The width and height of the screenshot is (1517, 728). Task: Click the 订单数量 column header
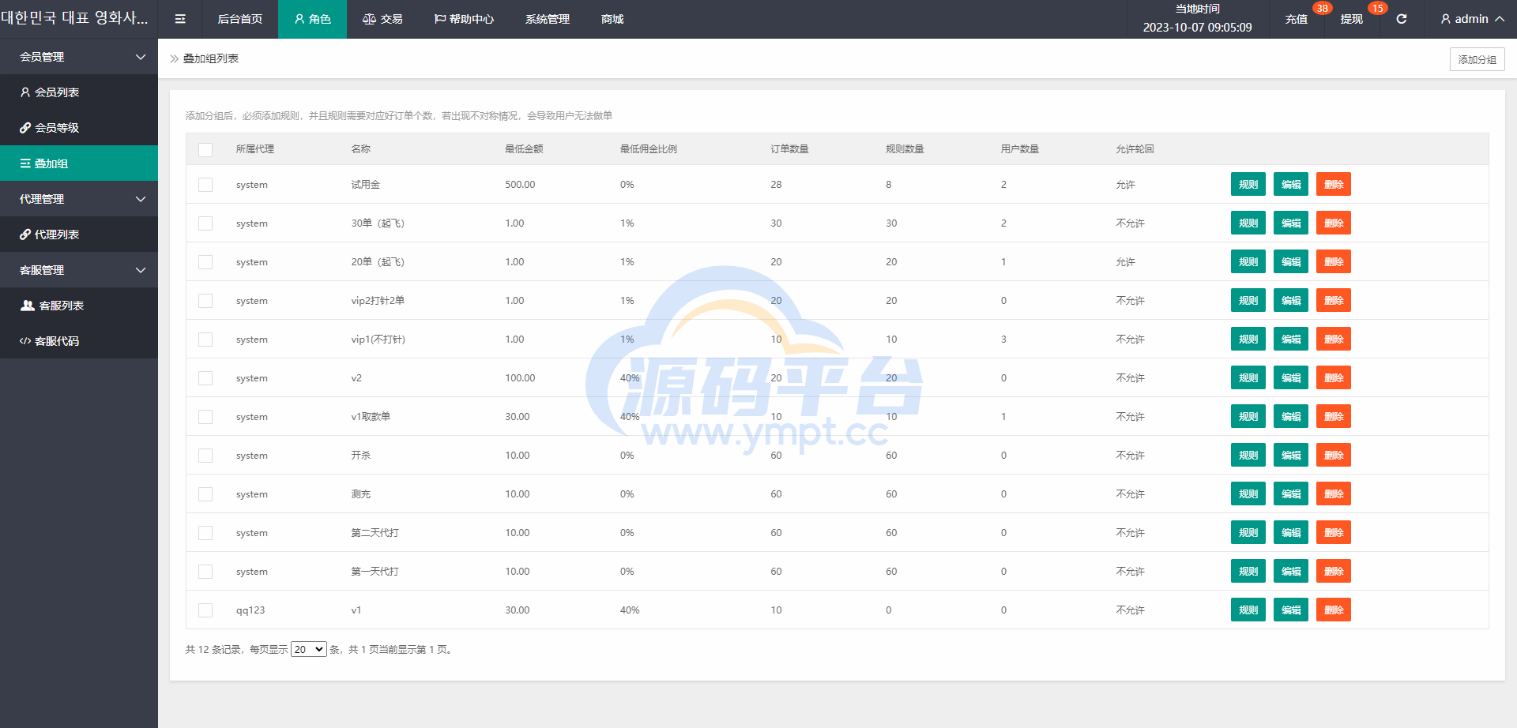click(790, 149)
